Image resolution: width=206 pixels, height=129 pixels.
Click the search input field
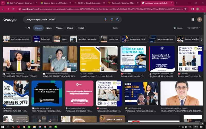pyautogui.click(x=62, y=19)
